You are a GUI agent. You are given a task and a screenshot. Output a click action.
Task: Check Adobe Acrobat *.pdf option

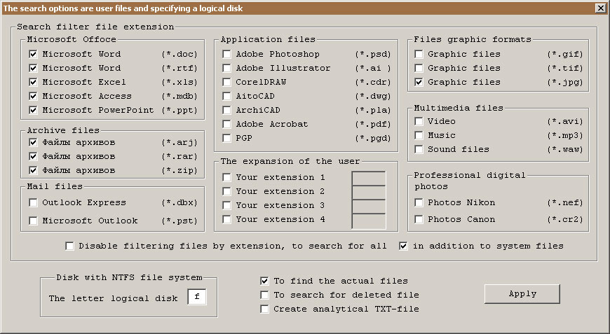click(226, 124)
